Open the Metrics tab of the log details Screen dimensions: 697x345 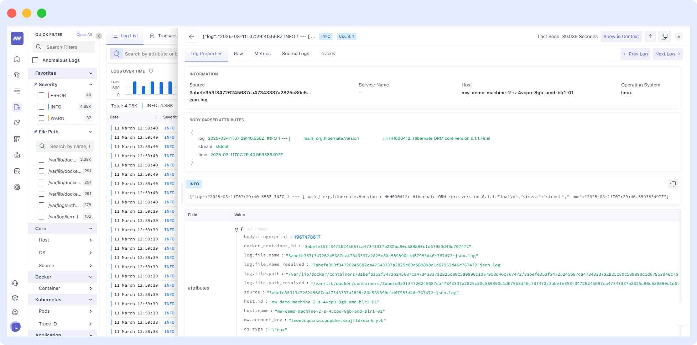[x=262, y=54]
